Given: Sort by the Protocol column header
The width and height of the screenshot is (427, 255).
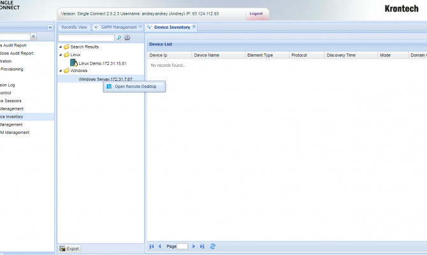Looking at the screenshot, I should (307, 55).
